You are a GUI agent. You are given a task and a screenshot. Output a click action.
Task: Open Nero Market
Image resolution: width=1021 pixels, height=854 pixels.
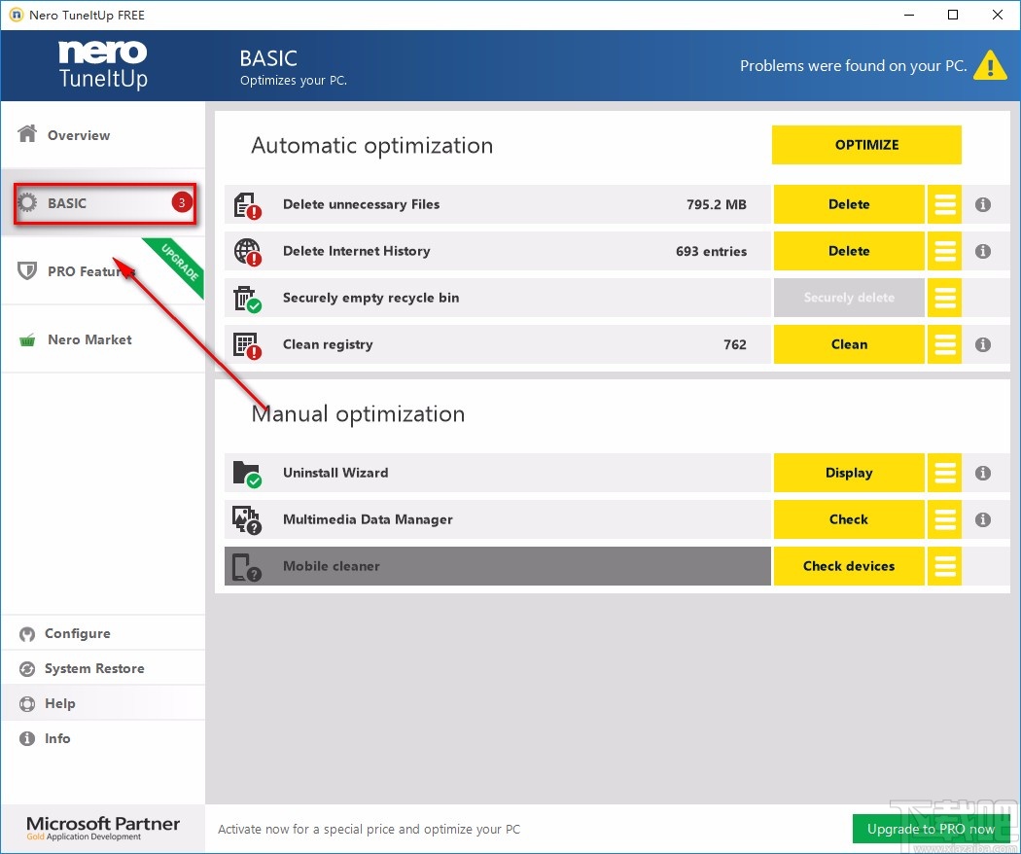click(103, 339)
